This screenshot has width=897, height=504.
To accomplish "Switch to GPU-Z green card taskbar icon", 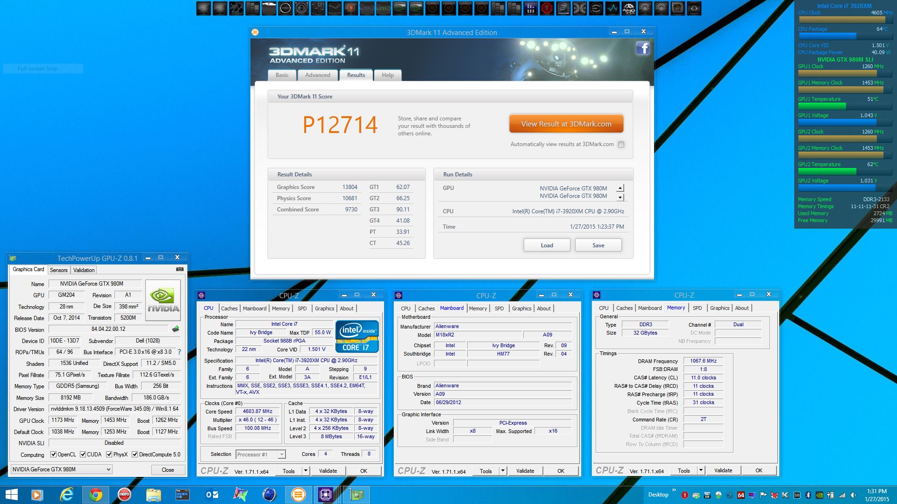I will tap(357, 495).
